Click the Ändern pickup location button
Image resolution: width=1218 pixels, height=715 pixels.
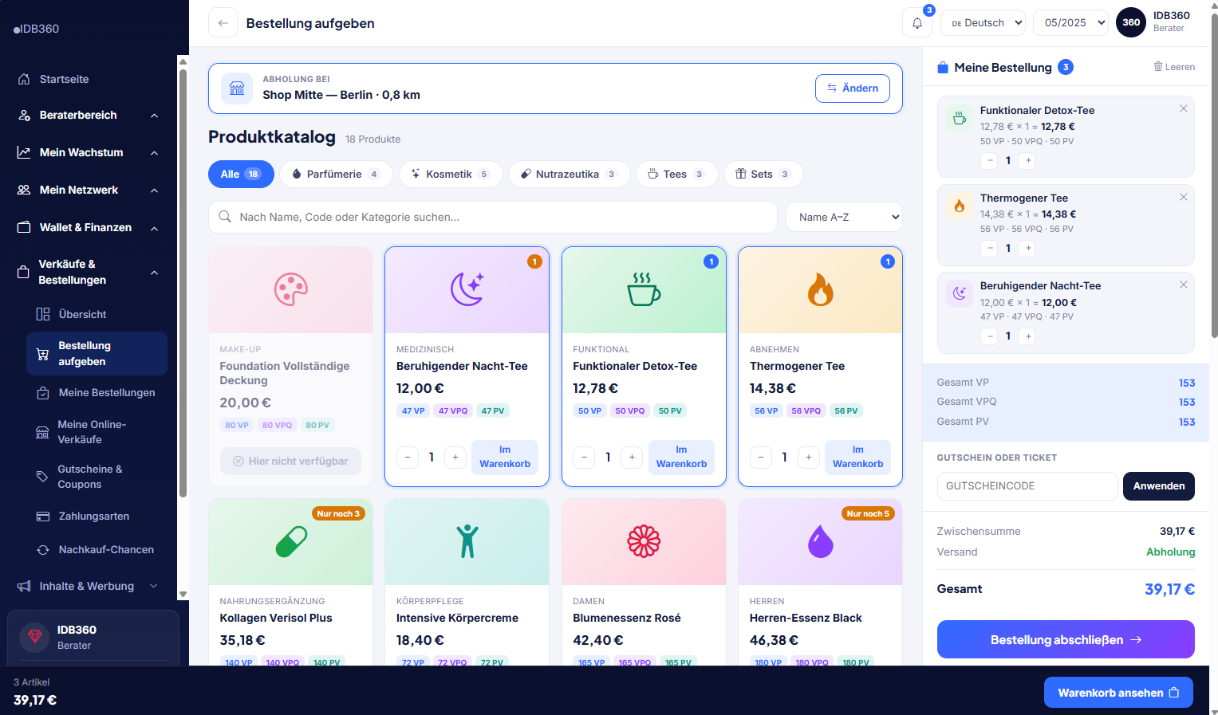pyautogui.click(x=853, y=88)
